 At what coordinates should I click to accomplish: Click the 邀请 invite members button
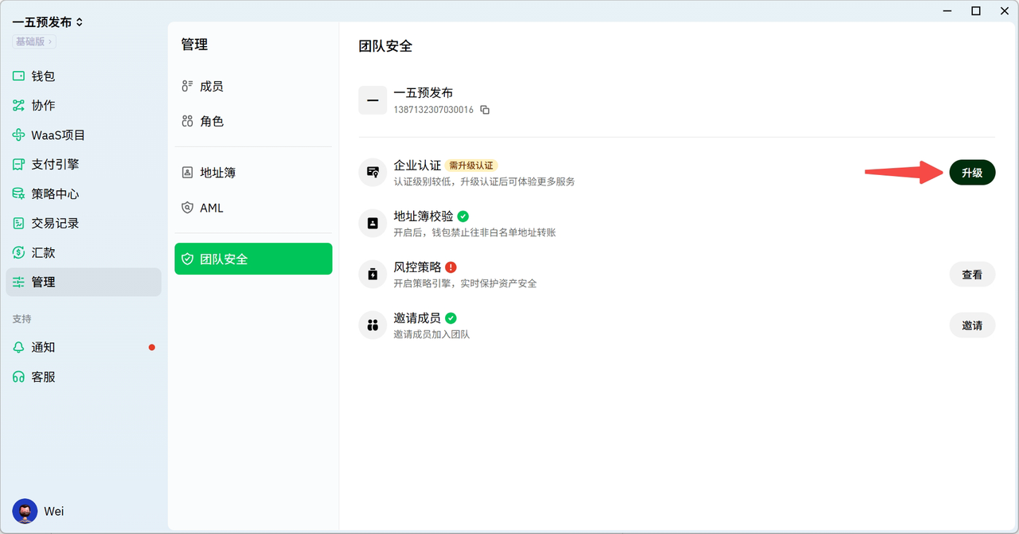coord(972,325)
